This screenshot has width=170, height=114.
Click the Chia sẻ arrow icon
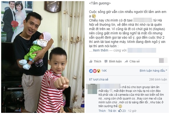coord(126,62)
